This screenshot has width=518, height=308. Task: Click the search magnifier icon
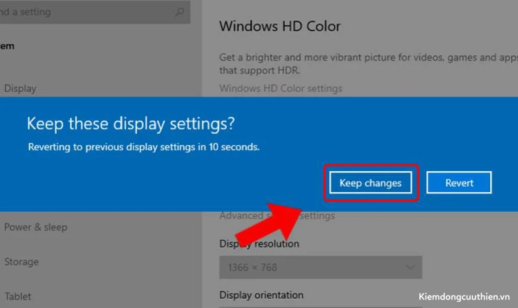click(x=179, y=12)
